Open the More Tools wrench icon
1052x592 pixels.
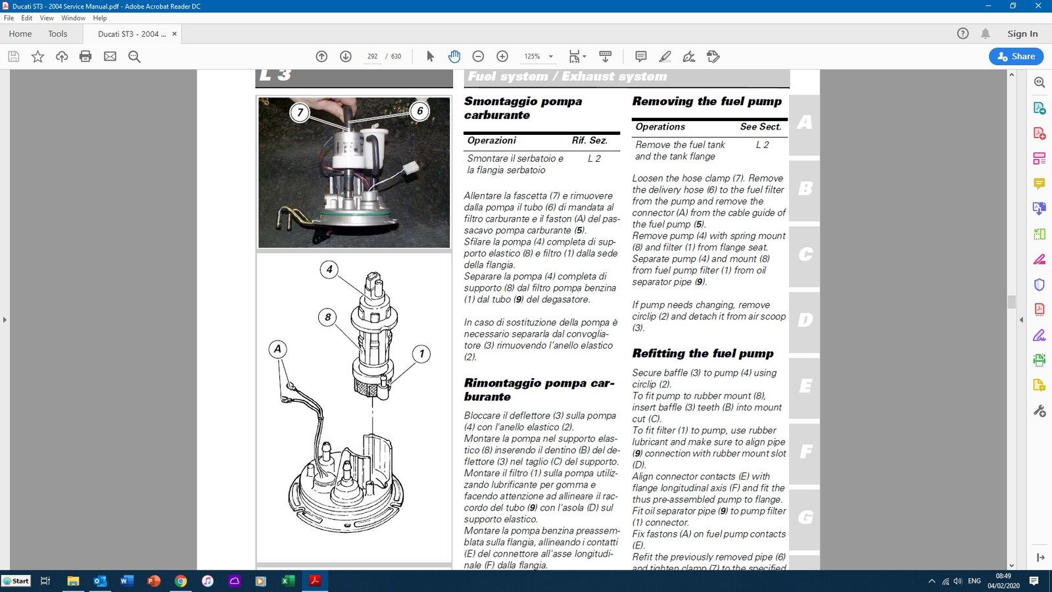(1040, 411)
